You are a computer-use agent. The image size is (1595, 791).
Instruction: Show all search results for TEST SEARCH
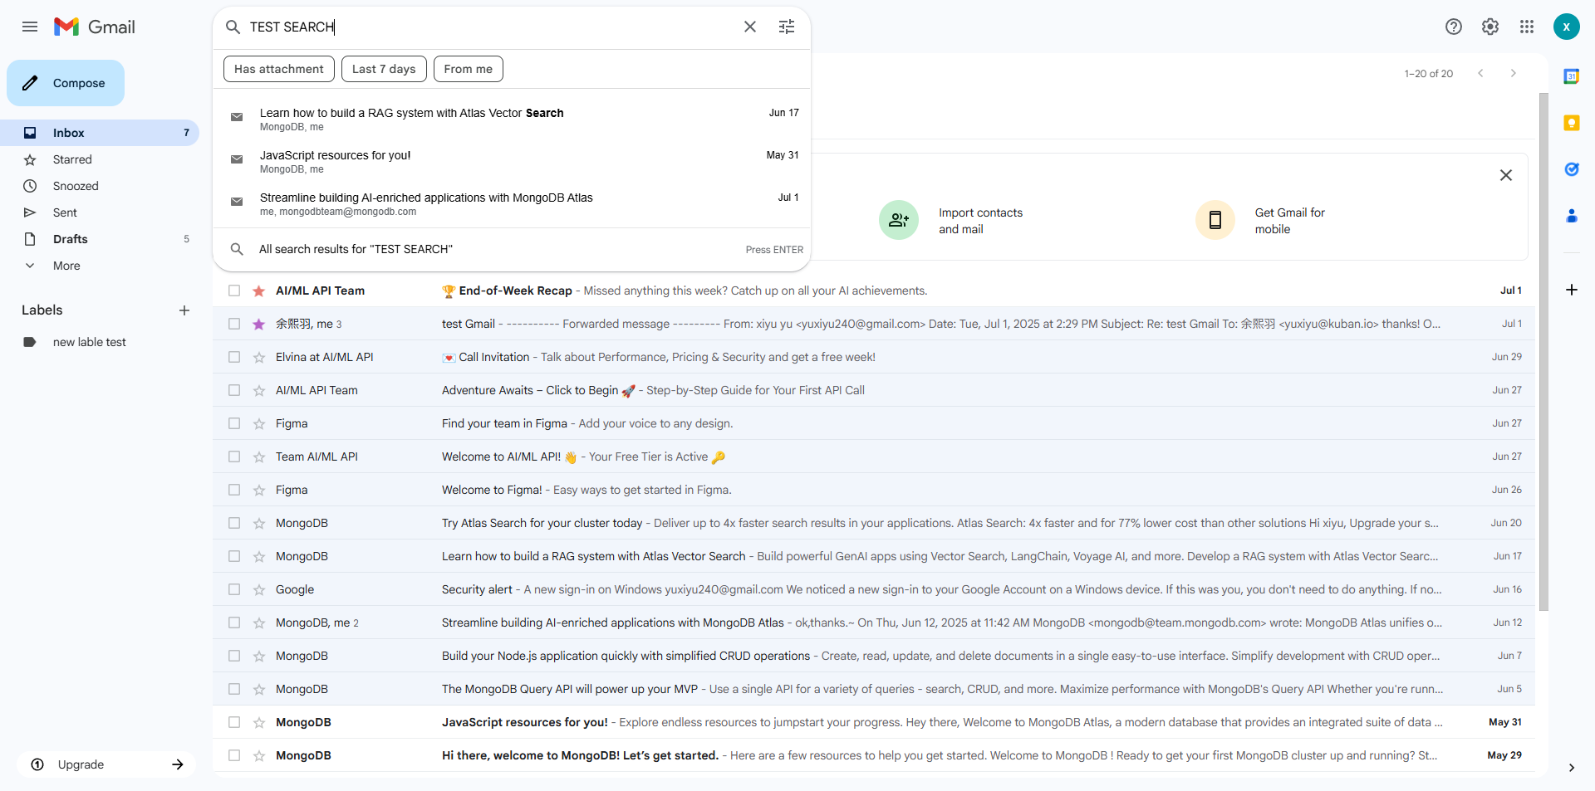512,249
